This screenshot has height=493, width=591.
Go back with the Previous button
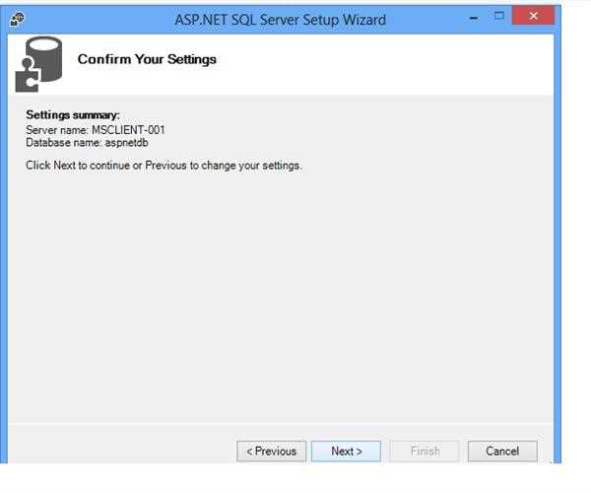coord(271,451)
